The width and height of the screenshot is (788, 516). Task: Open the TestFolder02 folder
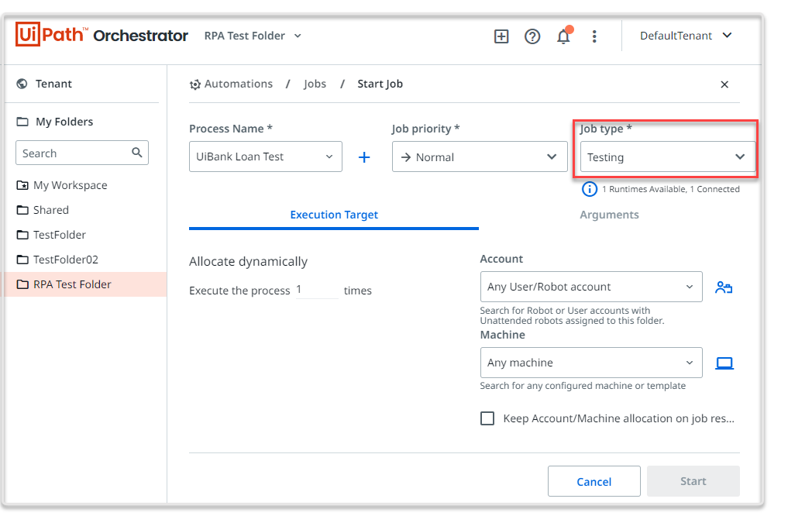[x=65, y=260]
